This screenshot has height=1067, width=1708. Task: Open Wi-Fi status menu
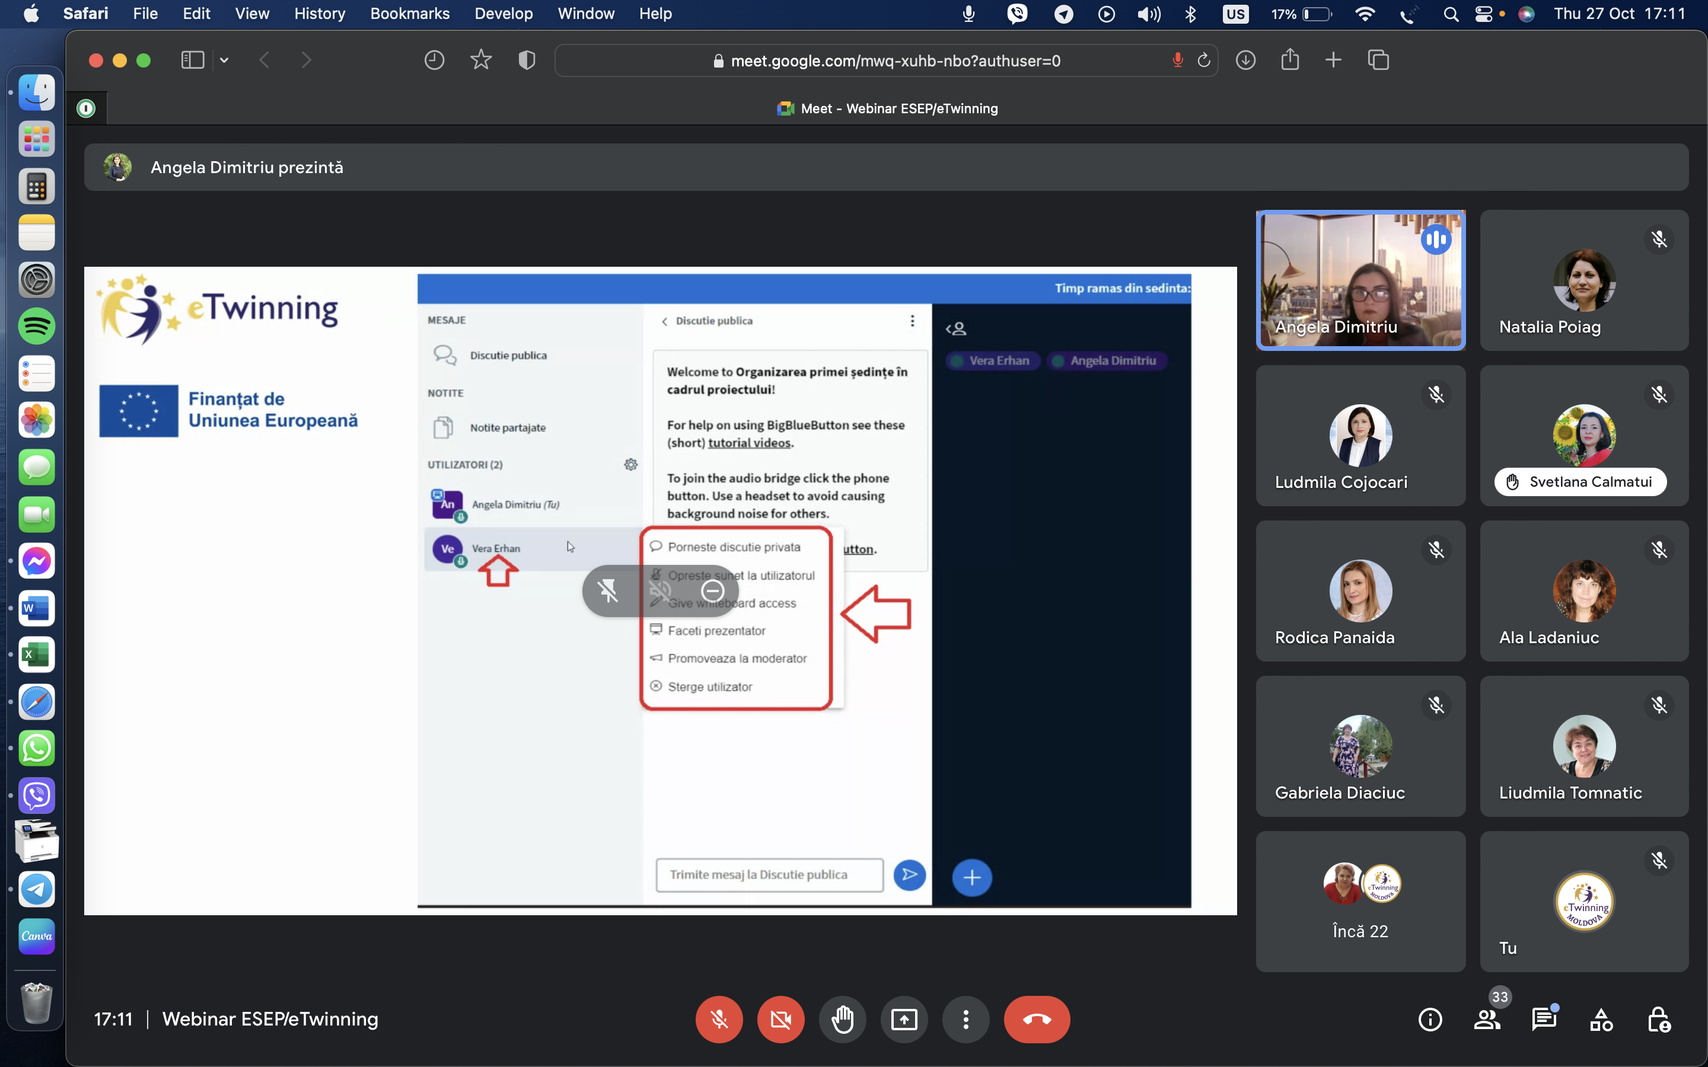pos(1365,14)
